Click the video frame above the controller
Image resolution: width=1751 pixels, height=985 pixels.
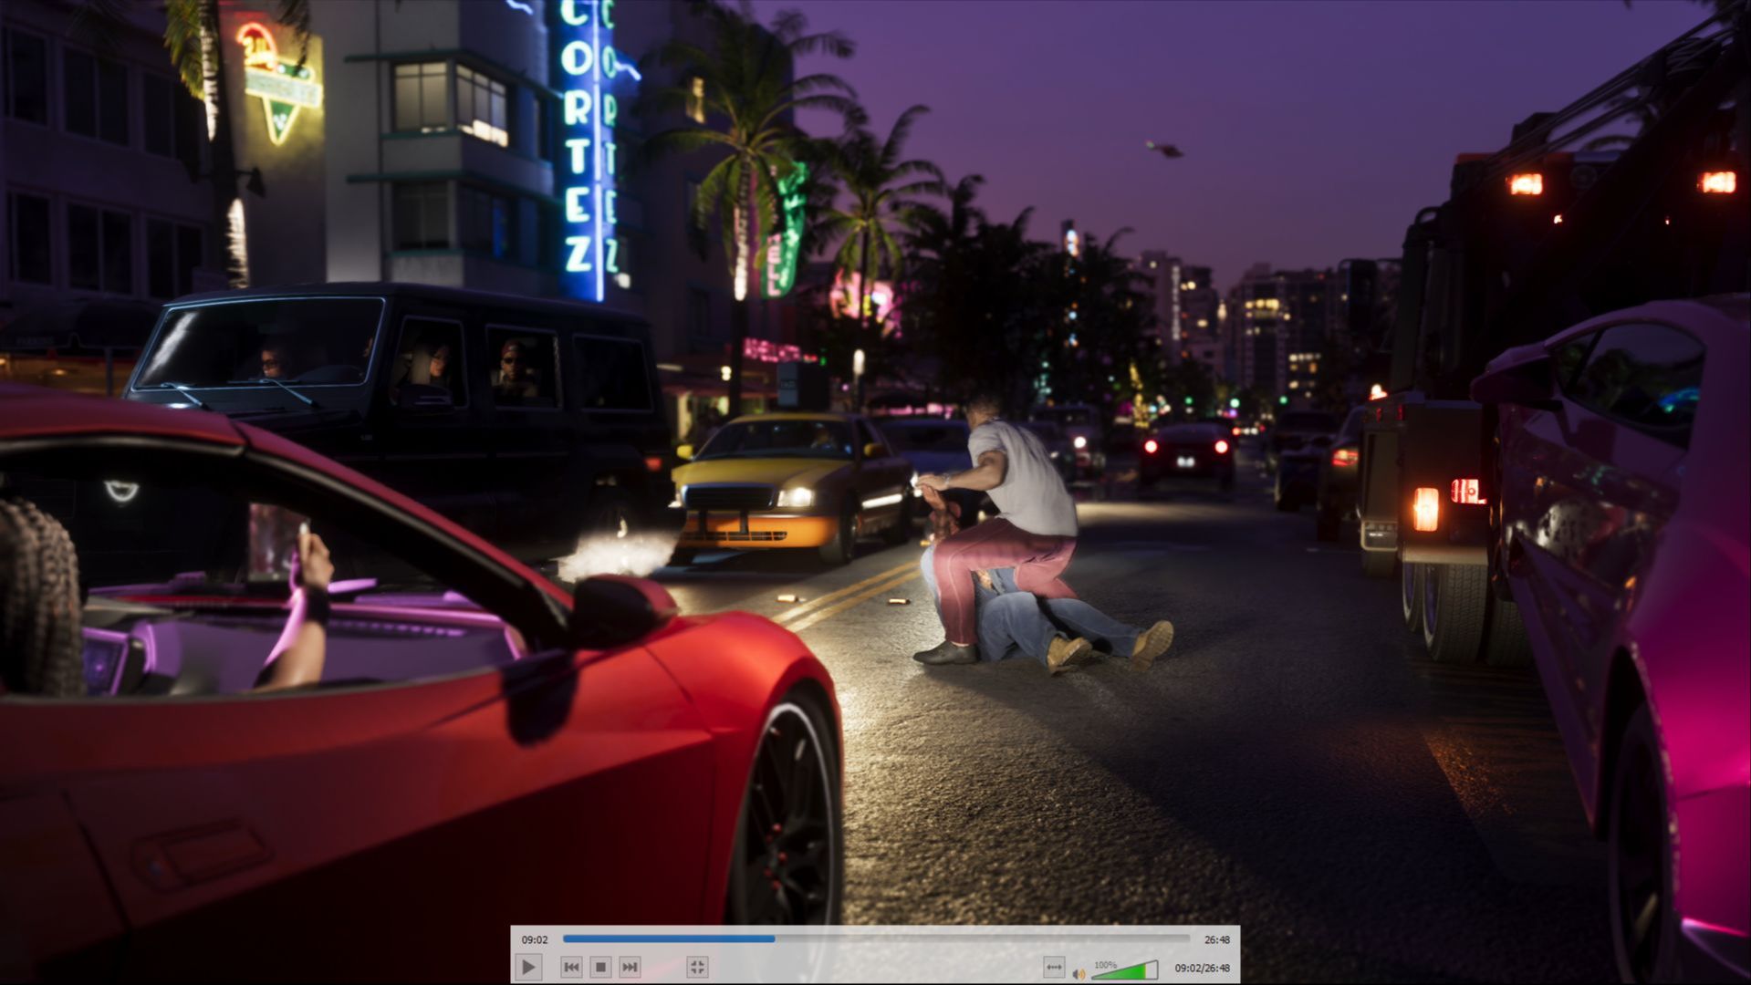click(875, 462)
